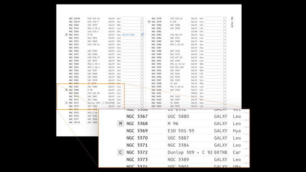
Task: Click the enlarged C badge for NGC 3372
Action: [121, 153]
